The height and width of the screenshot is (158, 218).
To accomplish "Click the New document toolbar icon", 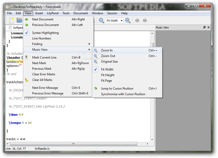I will click(12, 20).
